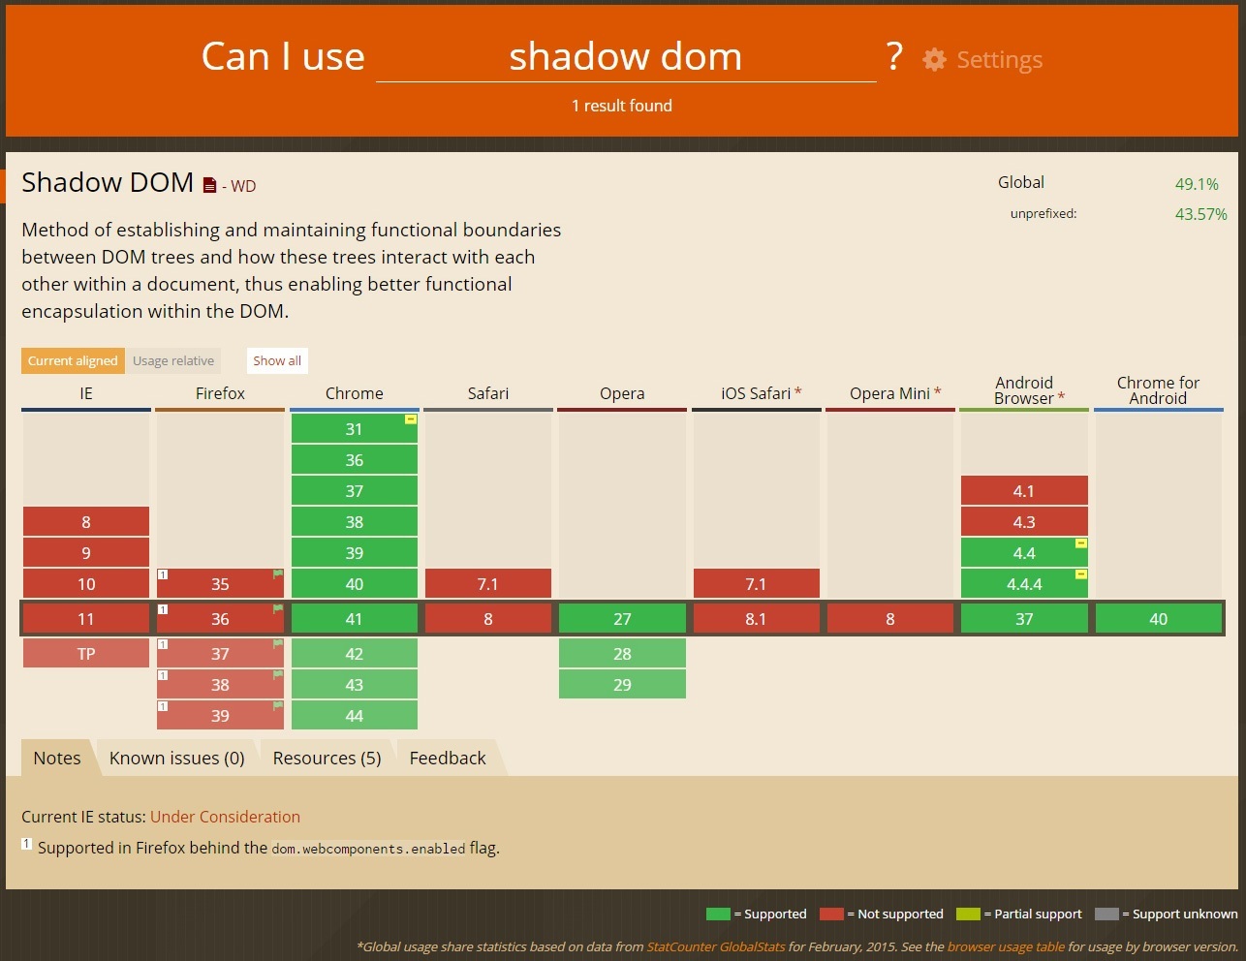Click the asterisk next to iOS Safari
Viewport: 1246px width, 961px height.
click(798, 392)
